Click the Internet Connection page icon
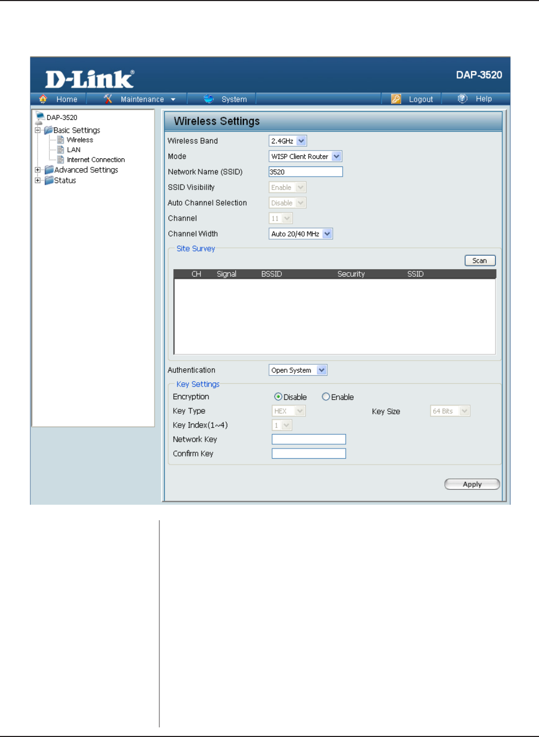The image size is (539, 737). click(60, 159)
